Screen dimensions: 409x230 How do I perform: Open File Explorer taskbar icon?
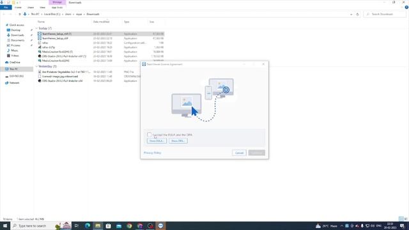(98, 226)
